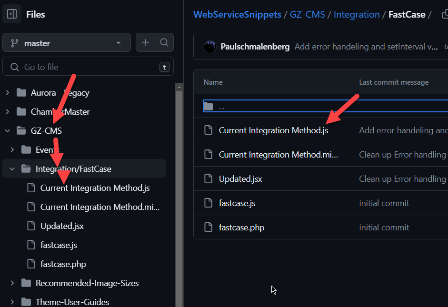The image size is (448, 307).
Task: Click the file tree vertical scrollbar
Action: coord(179,190)
